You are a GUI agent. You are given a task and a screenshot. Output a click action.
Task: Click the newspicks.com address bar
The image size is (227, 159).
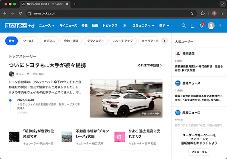pyautogui.click(x=112, y=14)
